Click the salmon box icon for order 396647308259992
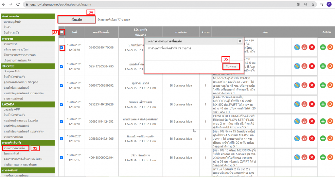This screenshot has width=335, height=177. pos(304,85)
